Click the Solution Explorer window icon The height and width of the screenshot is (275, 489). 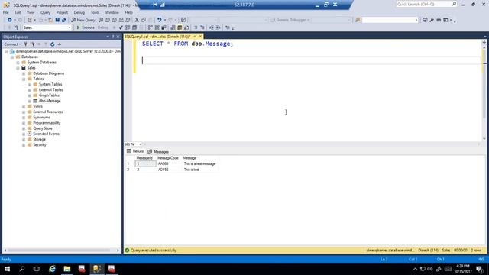[425, 20]
